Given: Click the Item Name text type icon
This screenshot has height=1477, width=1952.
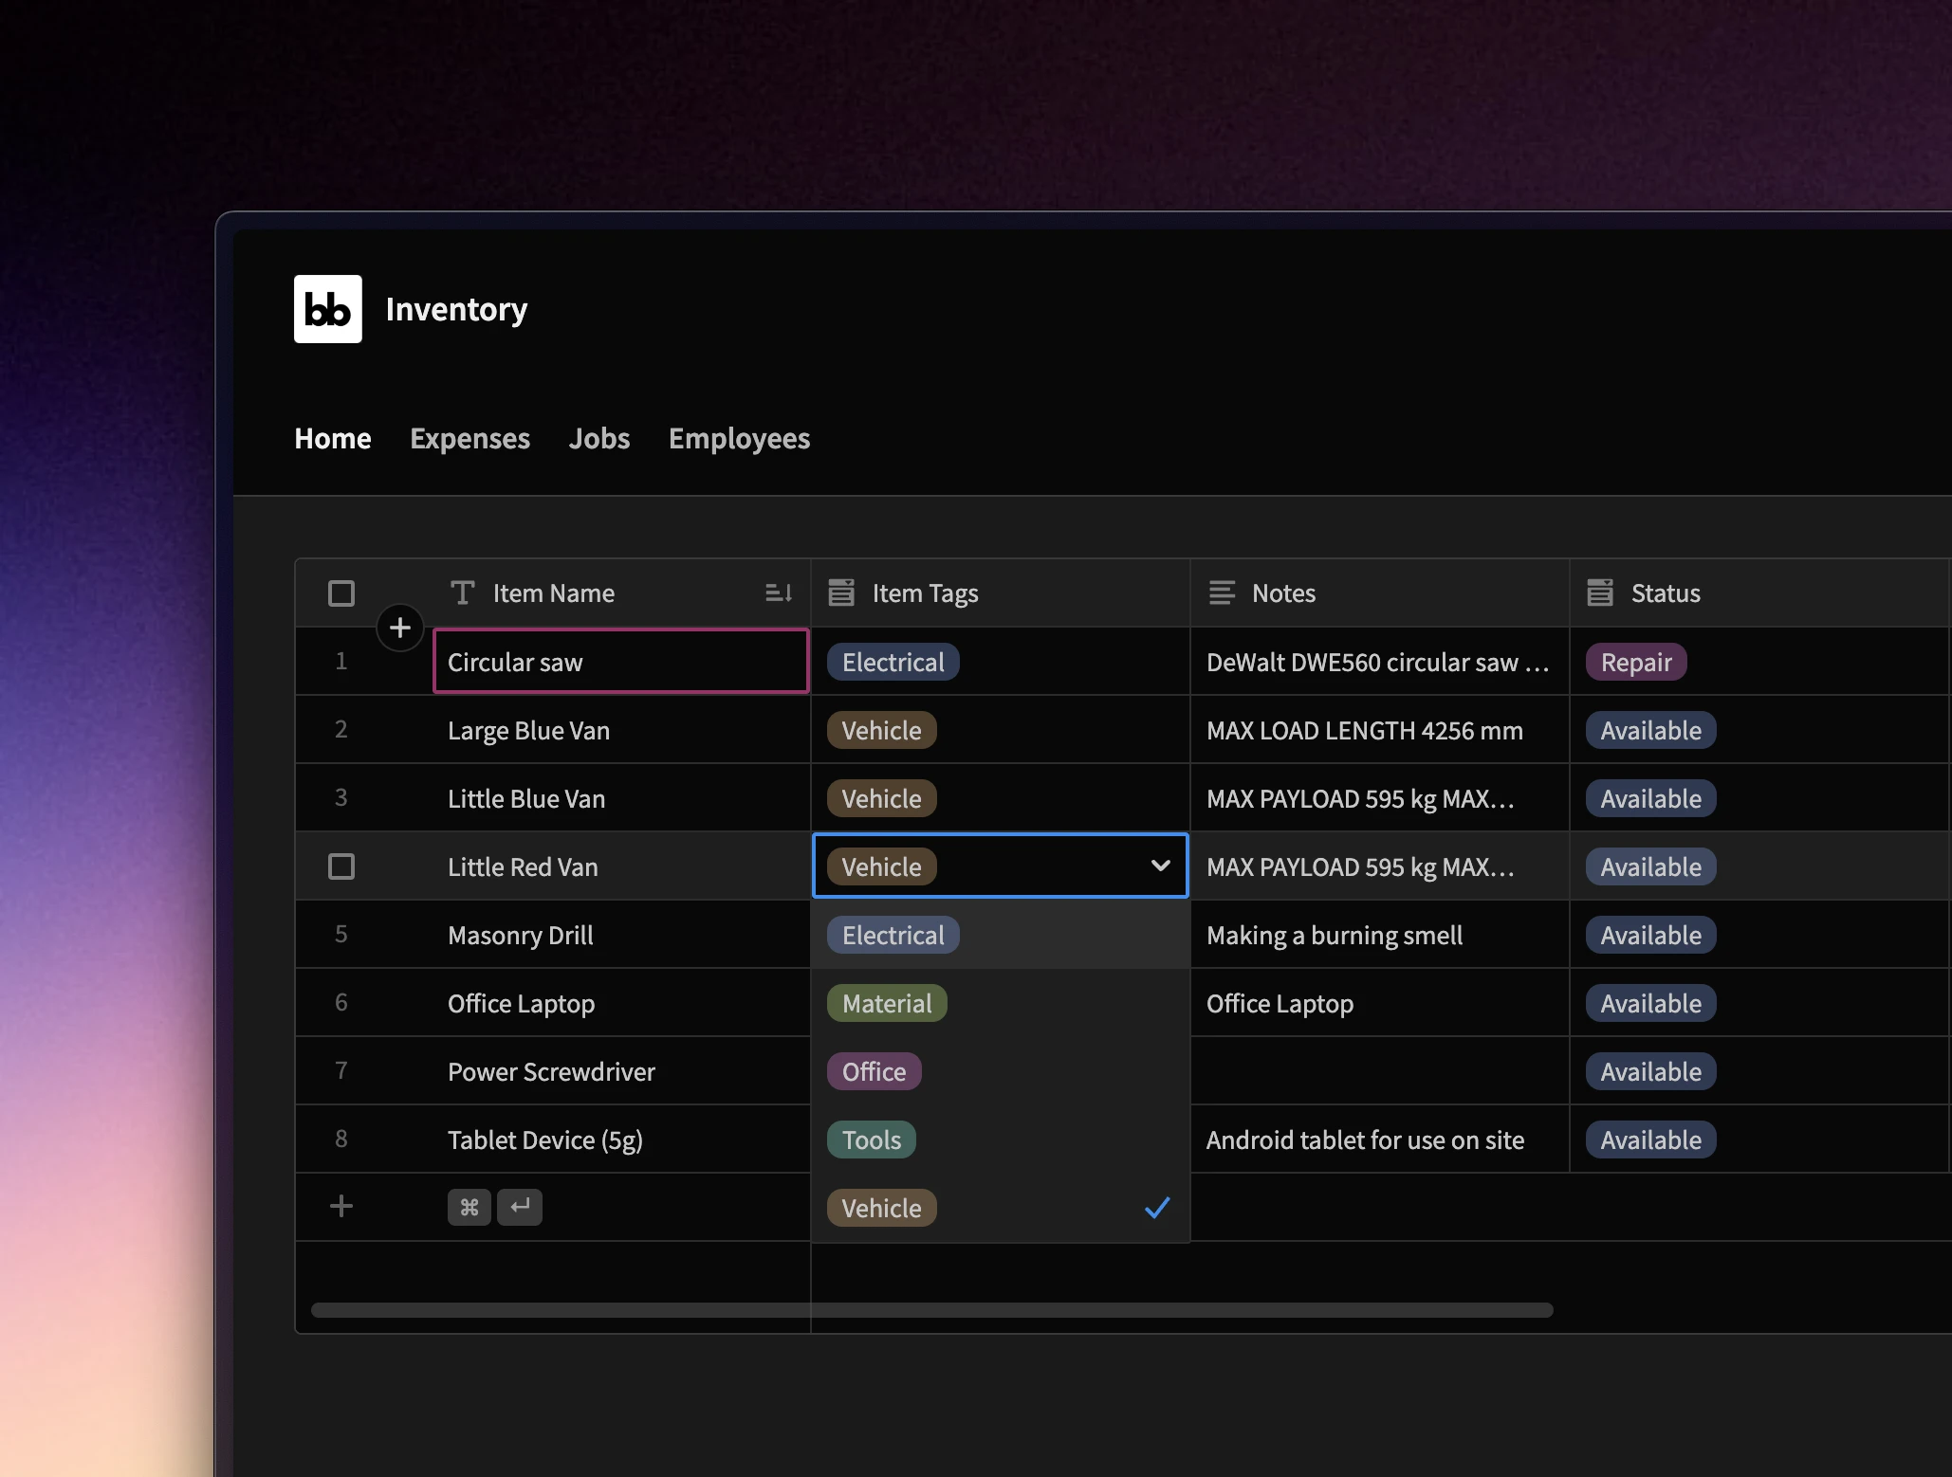Looking at the screenshot, I should coord(462,593).
